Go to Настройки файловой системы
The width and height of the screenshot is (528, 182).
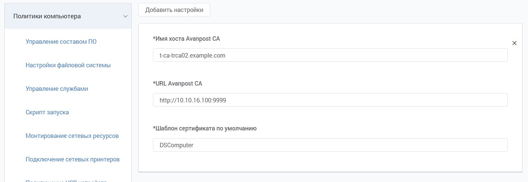coord(68,65)
